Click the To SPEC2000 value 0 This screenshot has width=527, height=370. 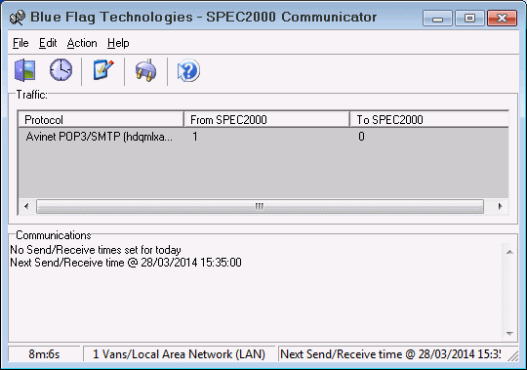[361, 137]
